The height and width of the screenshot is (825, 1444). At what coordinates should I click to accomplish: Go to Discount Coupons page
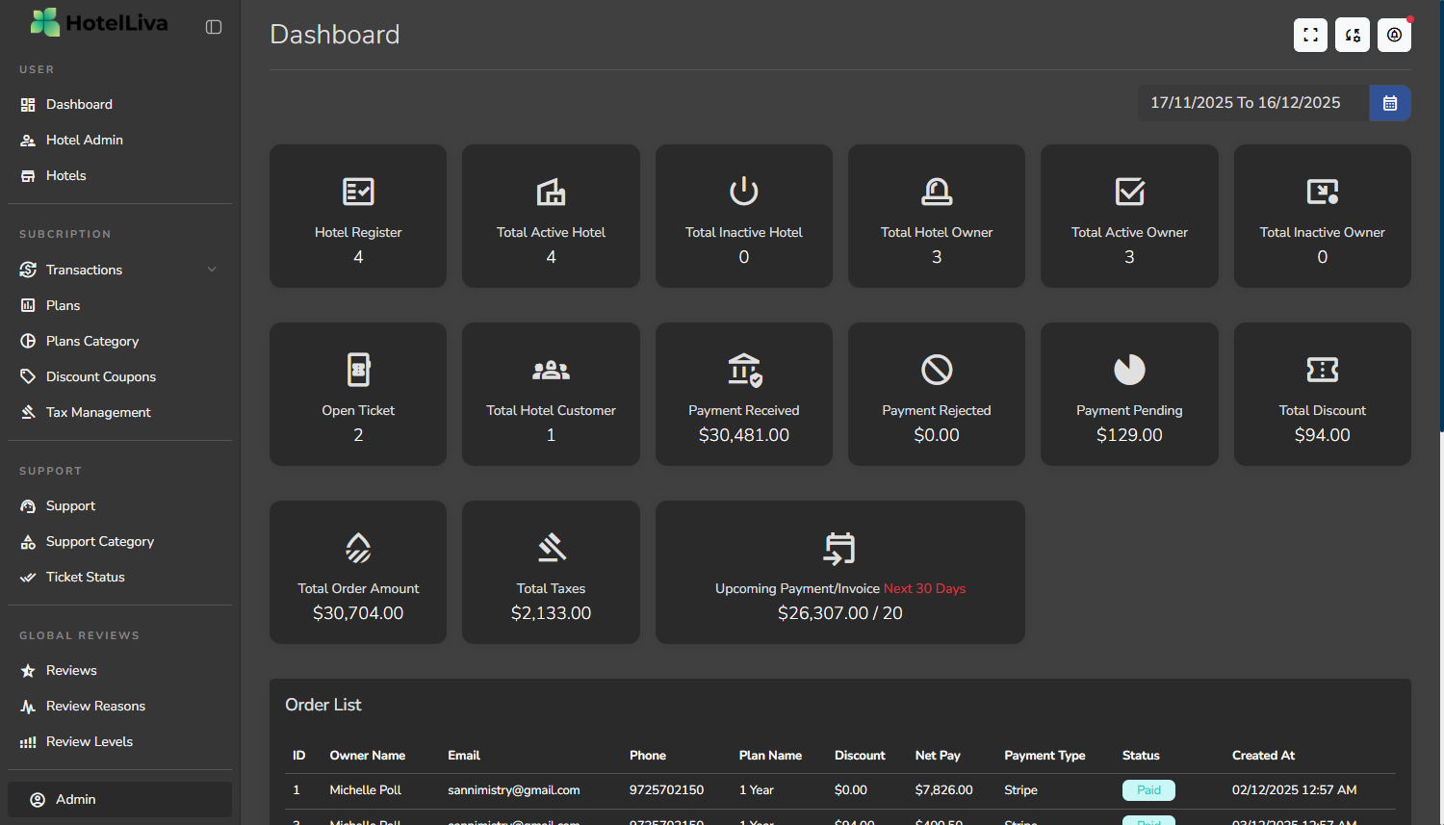[x=100, y=376]
